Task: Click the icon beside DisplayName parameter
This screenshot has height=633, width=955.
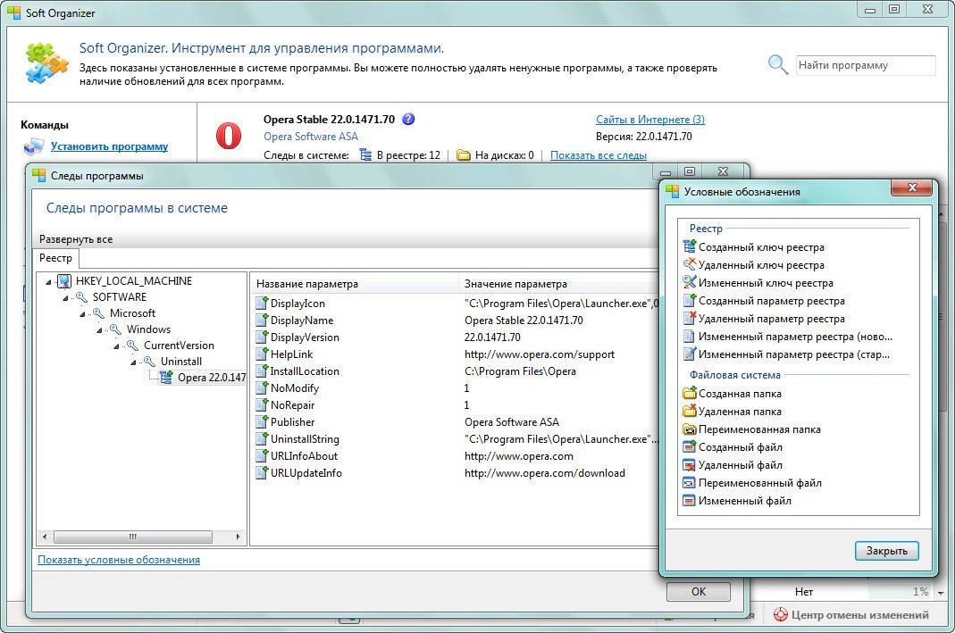Action: 262,320
